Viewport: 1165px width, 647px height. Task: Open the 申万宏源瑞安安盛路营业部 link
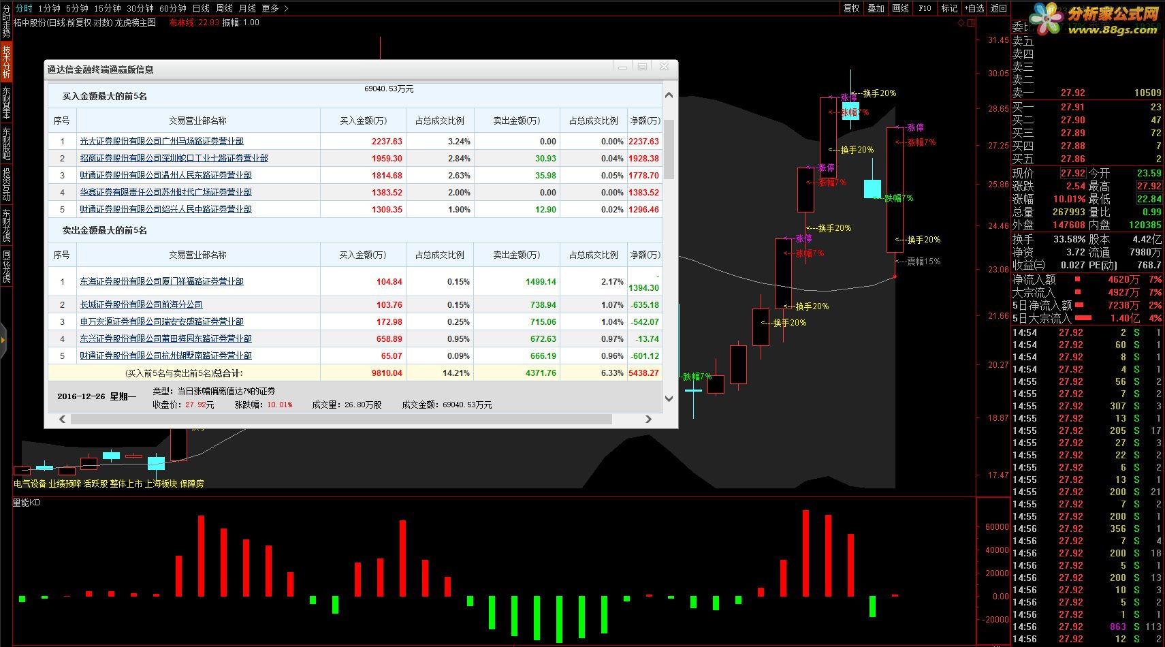(161, 321)
